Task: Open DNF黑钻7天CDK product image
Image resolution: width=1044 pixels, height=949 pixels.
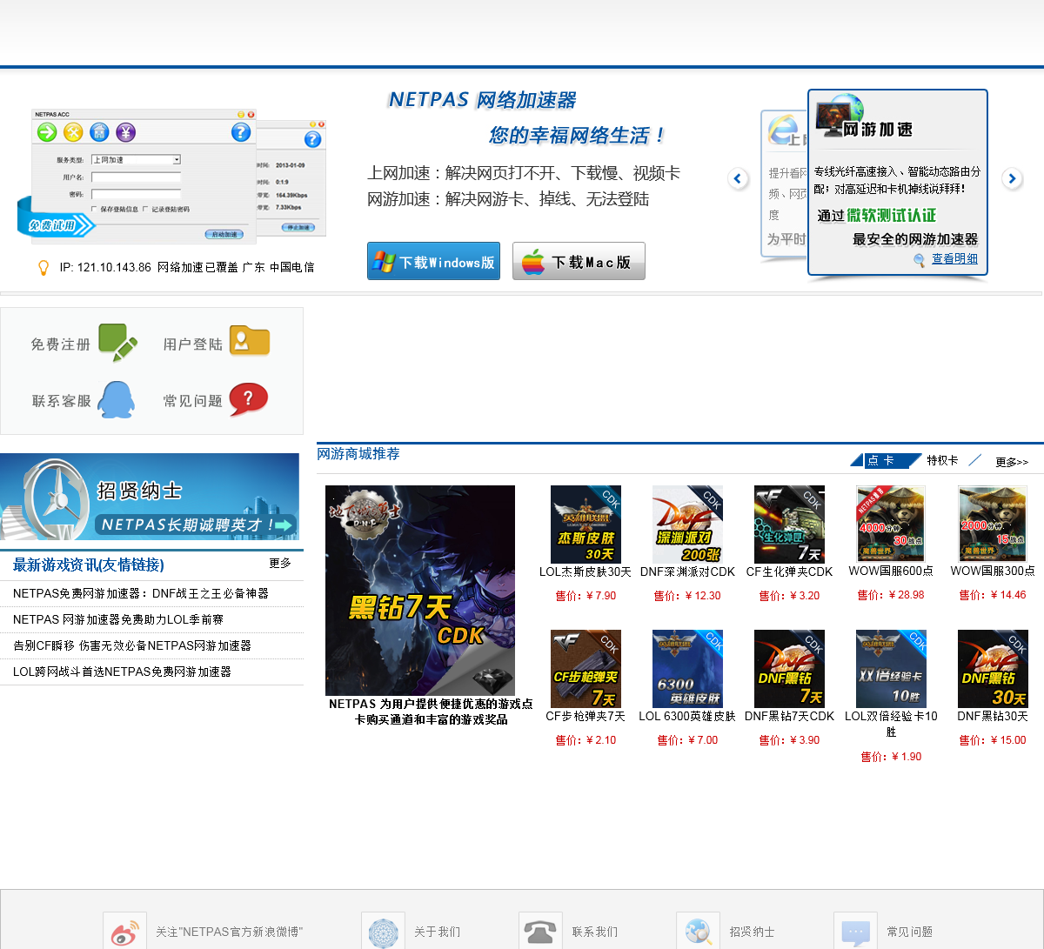Action: click(789, 669)
